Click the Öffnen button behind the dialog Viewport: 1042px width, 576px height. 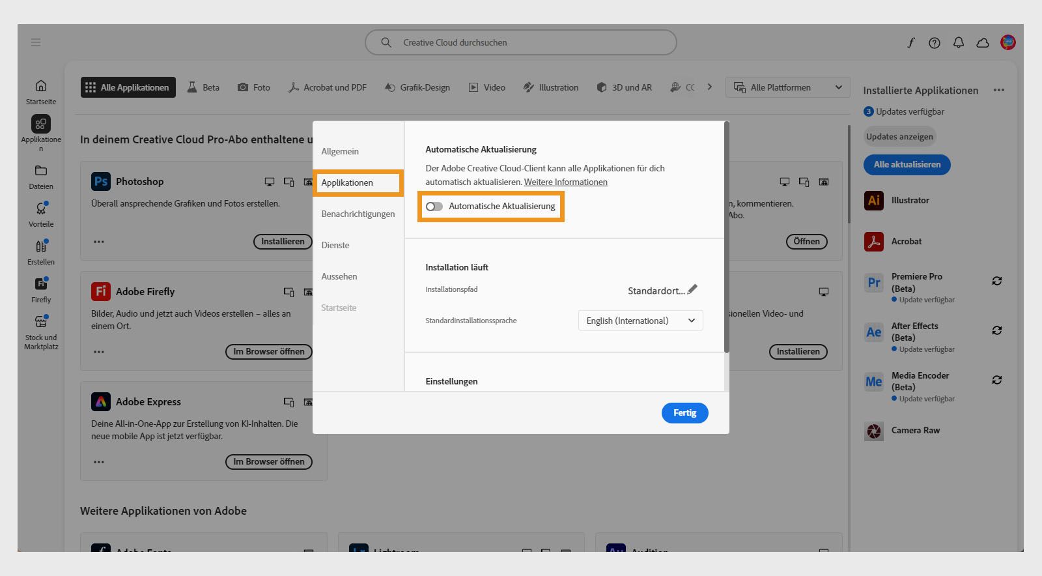tap(806, 242)
